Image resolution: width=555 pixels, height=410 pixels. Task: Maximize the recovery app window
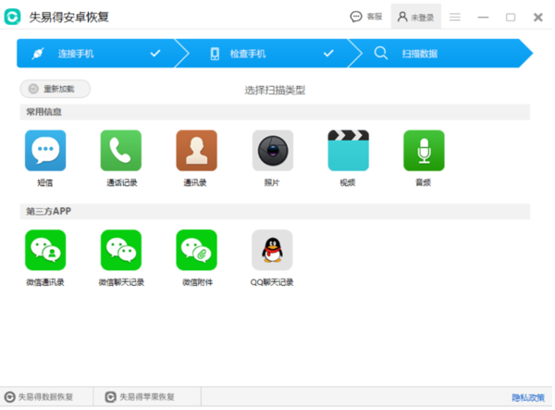pyautogui.click(x=511, y=17)
